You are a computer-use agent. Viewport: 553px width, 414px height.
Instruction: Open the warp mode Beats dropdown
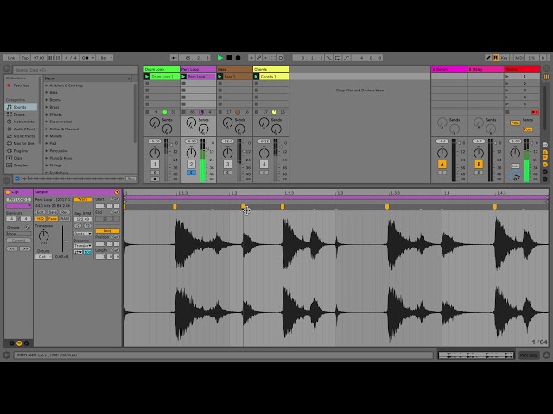[x=83, y=234]
